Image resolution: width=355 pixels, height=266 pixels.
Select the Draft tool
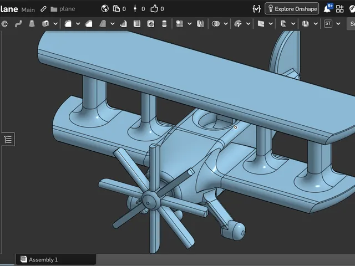103,24
